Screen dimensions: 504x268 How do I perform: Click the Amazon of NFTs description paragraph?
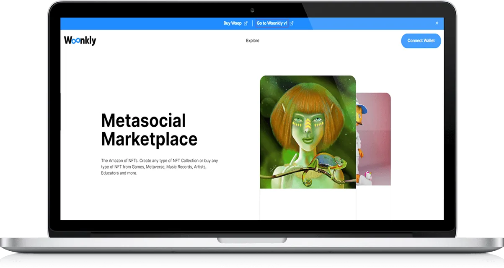(x=159, y=167)
